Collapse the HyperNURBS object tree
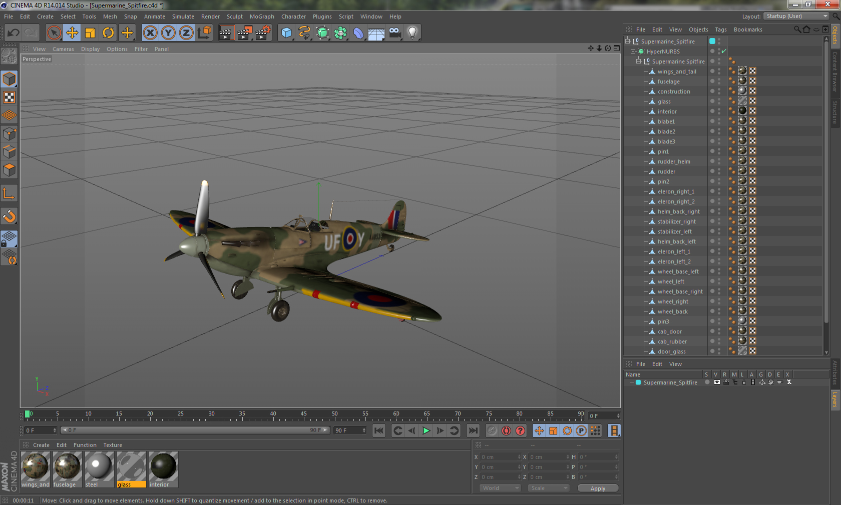841x505 pixels. 633,51
